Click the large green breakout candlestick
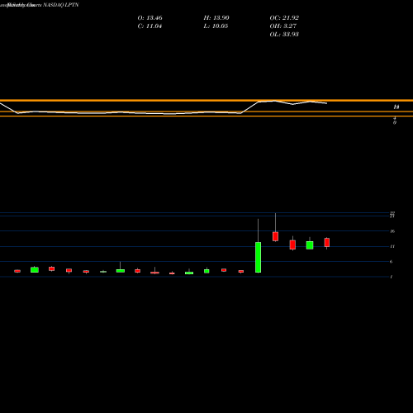Screen dimensions: 413x413 coord(258,257)
